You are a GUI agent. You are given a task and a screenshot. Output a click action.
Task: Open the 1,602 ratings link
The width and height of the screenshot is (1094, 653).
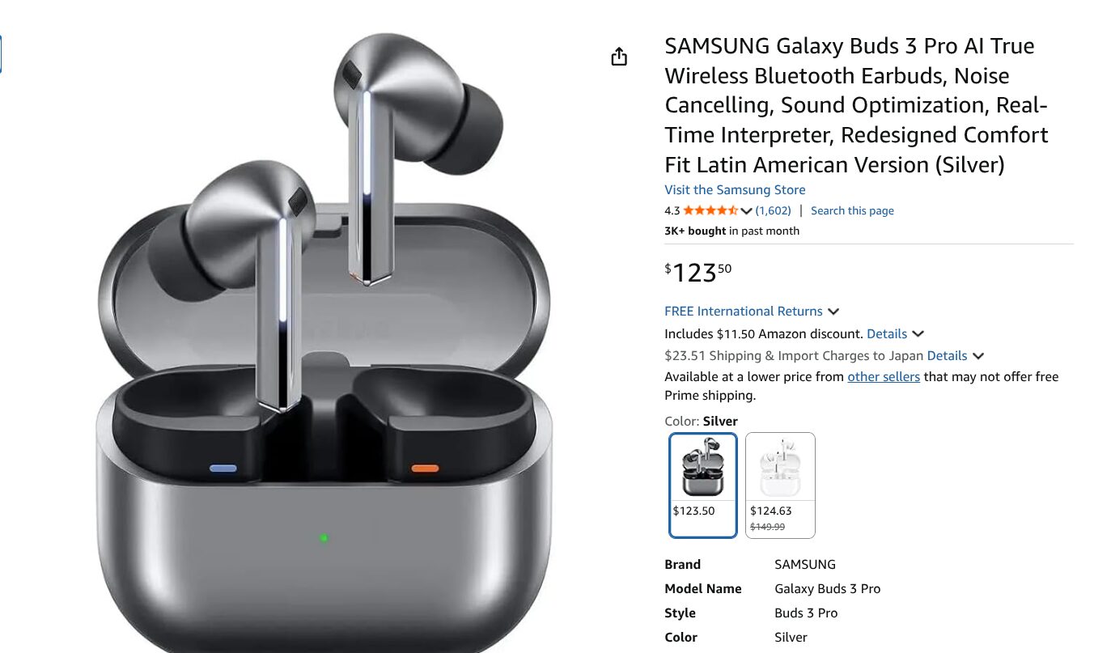tap(774, 210)
